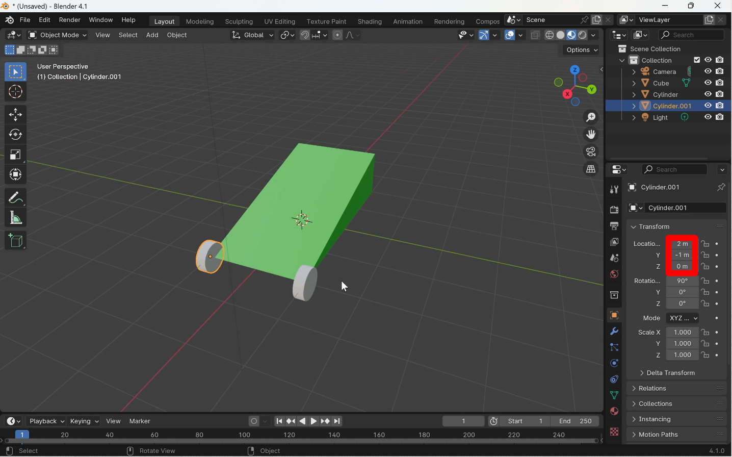
Task: Activate the Scale tool
Action: pos(15,155)
